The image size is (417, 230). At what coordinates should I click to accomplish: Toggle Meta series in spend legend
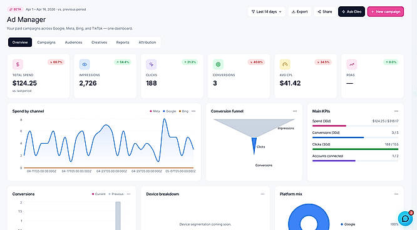[155, 111]
